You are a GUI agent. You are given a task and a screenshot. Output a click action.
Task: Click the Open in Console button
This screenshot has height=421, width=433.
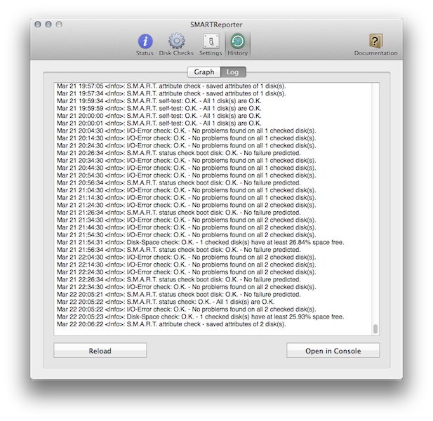point(333,350)
